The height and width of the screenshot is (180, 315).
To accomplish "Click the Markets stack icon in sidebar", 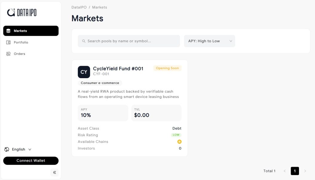I will pyautogui.click(x=8, y=31).
